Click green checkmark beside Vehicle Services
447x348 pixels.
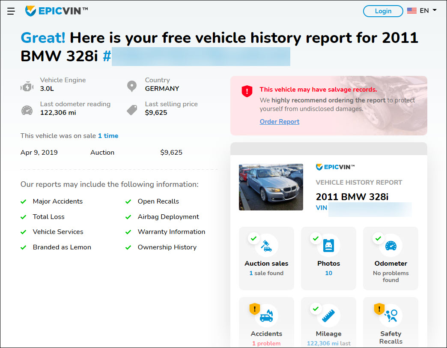[24, 232]
